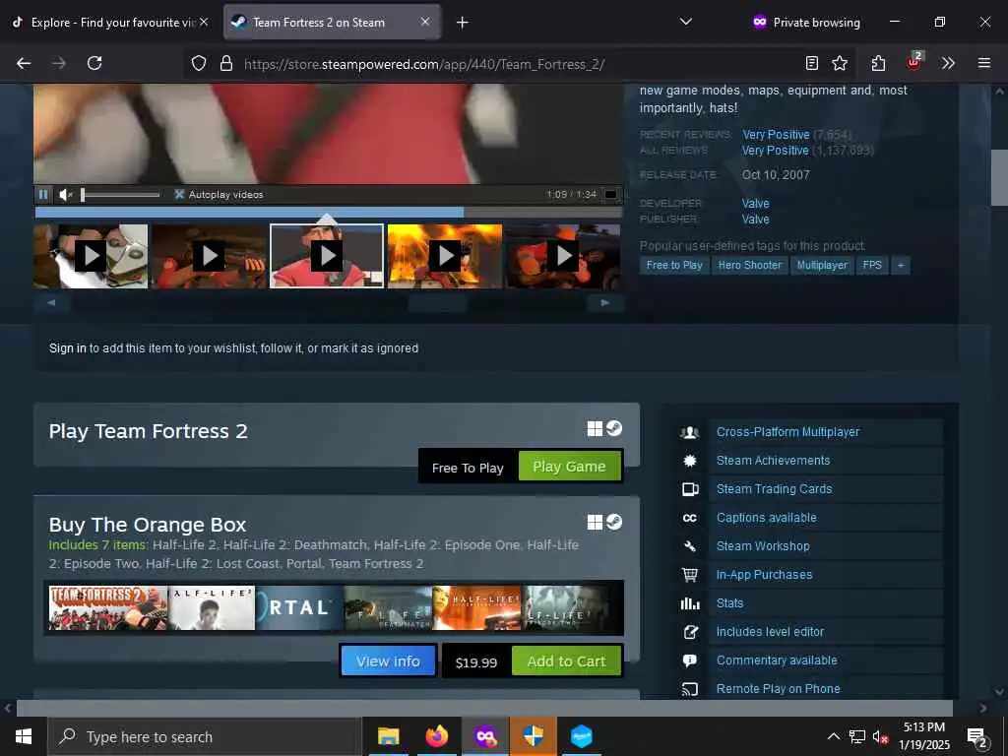
Task: Open the publisher Valve link
Action: pyautogui.click(x=755, y=220)
